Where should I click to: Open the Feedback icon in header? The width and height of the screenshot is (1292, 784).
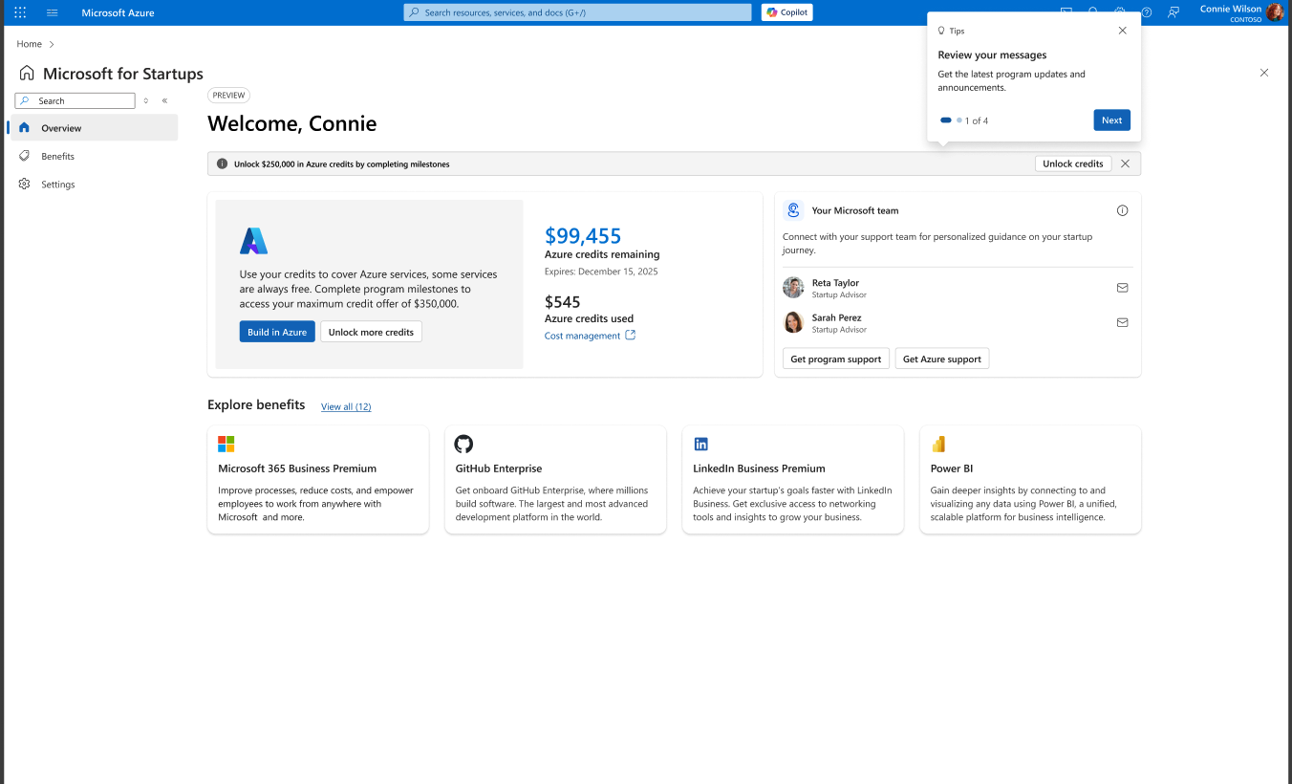click(1173, 12)
